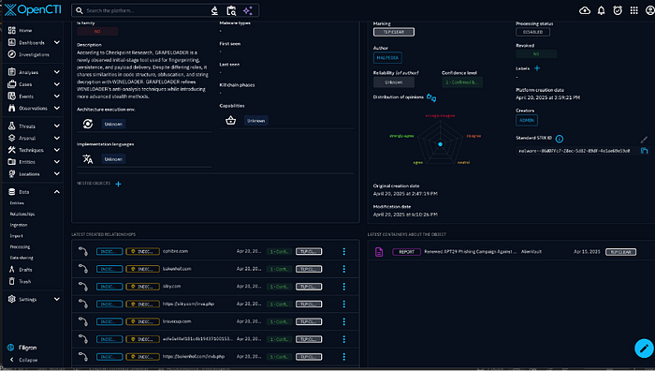Open Investigations in sidebar

33,54
